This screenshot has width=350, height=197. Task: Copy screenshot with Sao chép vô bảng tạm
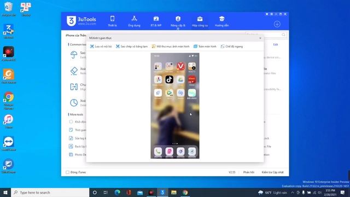point(132,47)
